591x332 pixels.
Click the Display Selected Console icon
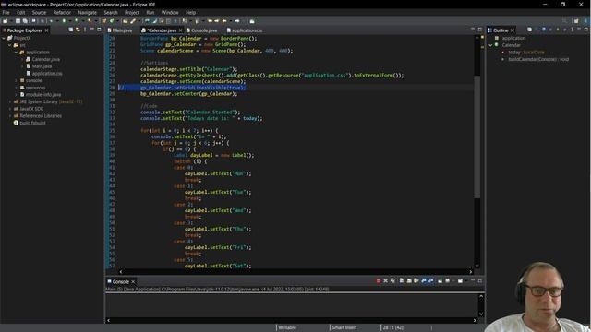447,280
